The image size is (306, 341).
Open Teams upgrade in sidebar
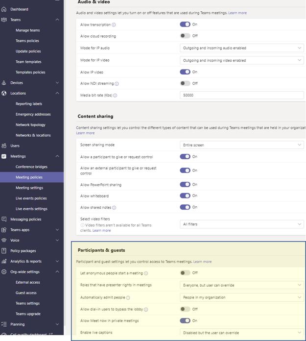(28, 314)
